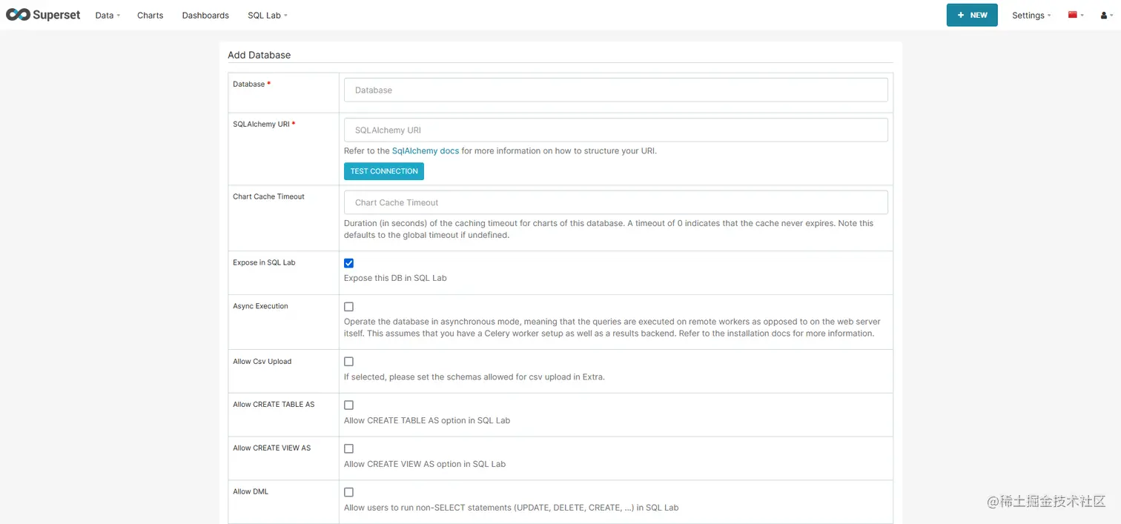Screen dimensions: 1121x524
Task: Click the TEST CONNECTION button
Action: [384, 171]
